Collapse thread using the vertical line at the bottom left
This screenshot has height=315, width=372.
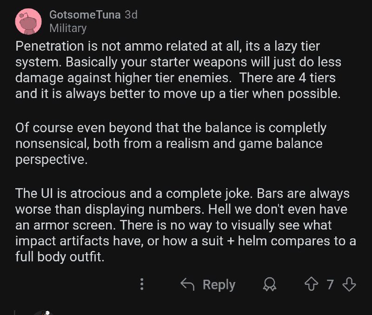tap(15, 312)
